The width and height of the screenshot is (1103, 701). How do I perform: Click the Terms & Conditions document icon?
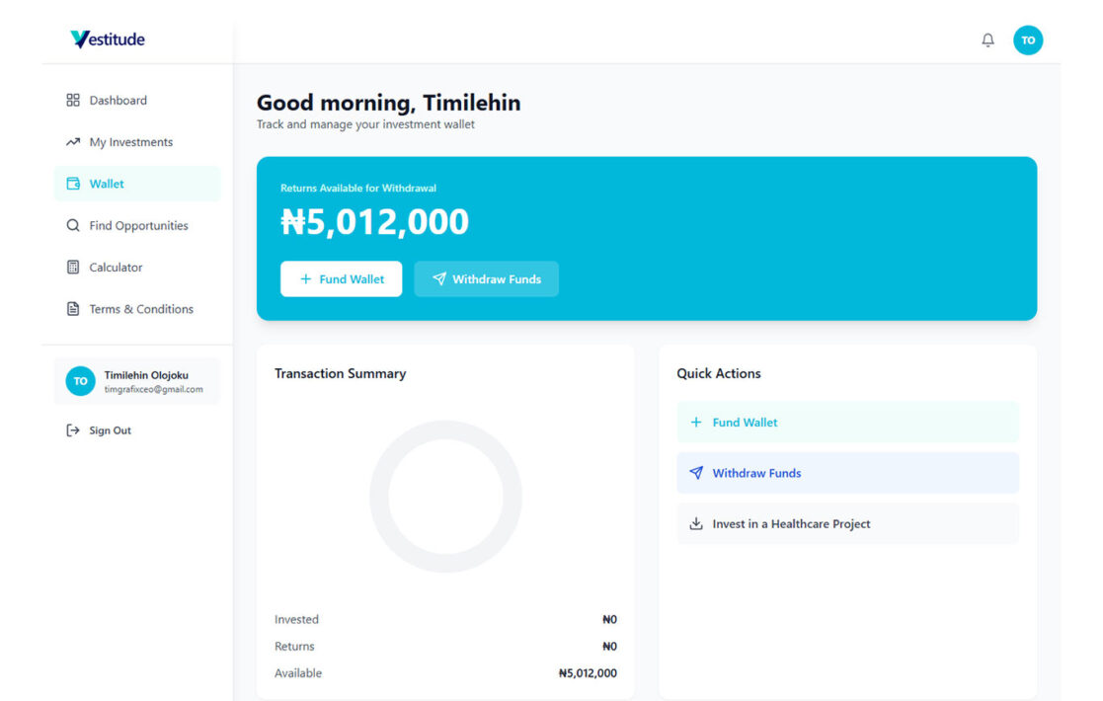72,308
